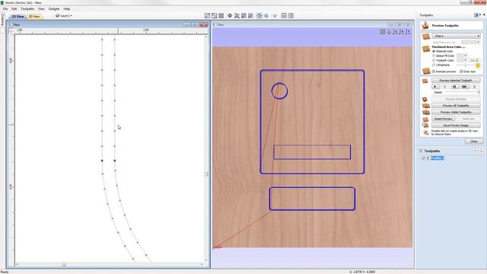
Task: Click the Preview Toolpaths header icon
Action: (x=425, y=25)
